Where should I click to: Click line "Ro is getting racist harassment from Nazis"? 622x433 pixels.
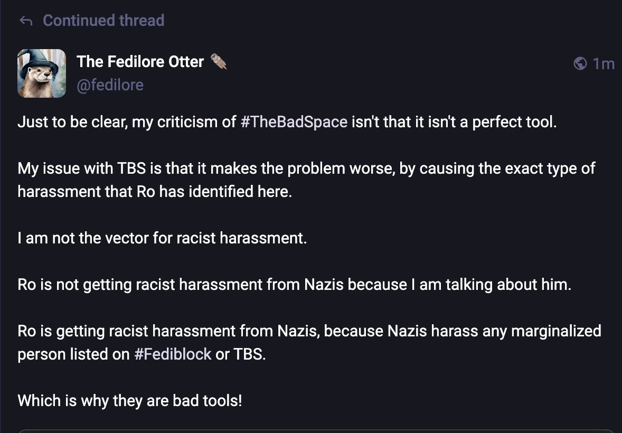[309, 331]
